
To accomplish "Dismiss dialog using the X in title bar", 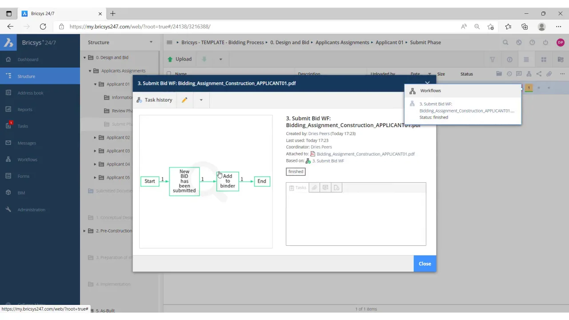I will (427, 83).
